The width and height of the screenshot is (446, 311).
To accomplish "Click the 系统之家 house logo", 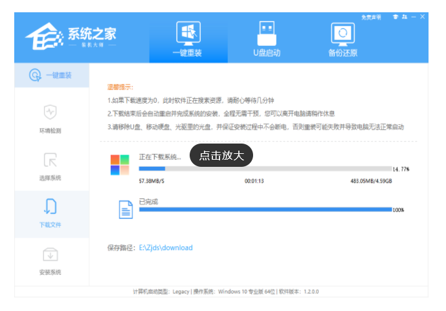I will coord(44,38).
